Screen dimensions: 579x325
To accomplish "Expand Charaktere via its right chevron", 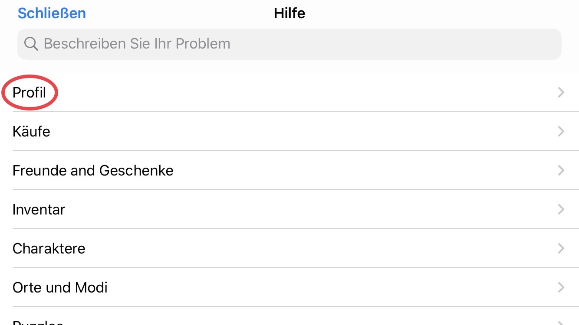I will coord(561,248).
